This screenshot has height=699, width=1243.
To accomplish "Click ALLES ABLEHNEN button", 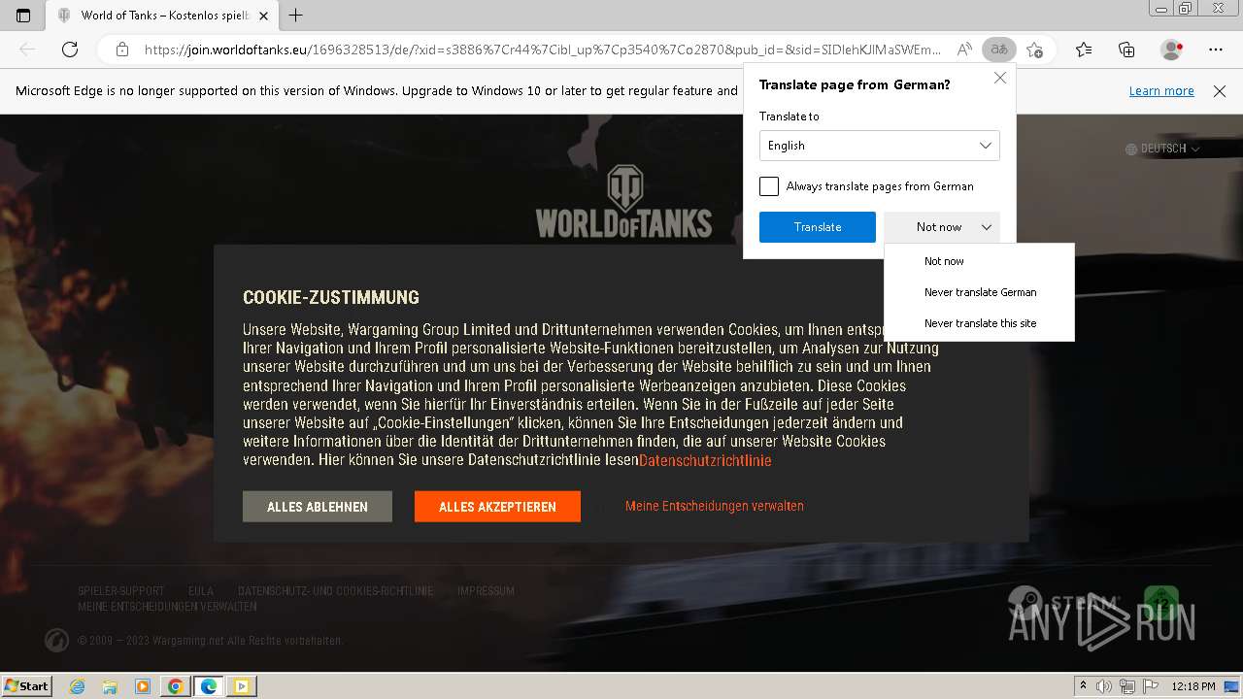I will [318, 507].
